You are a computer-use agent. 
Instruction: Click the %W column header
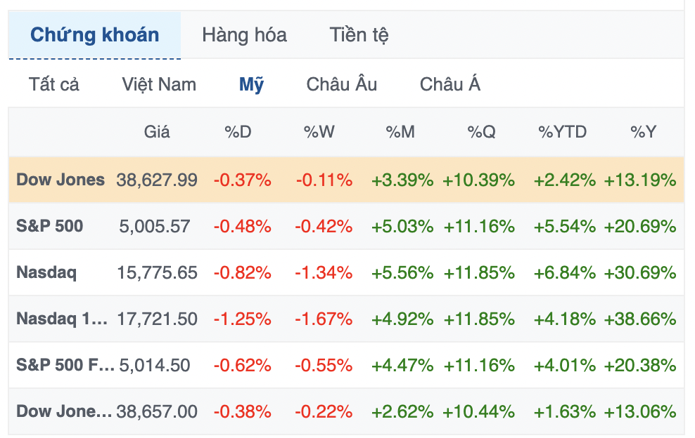(x=319, y=131)
